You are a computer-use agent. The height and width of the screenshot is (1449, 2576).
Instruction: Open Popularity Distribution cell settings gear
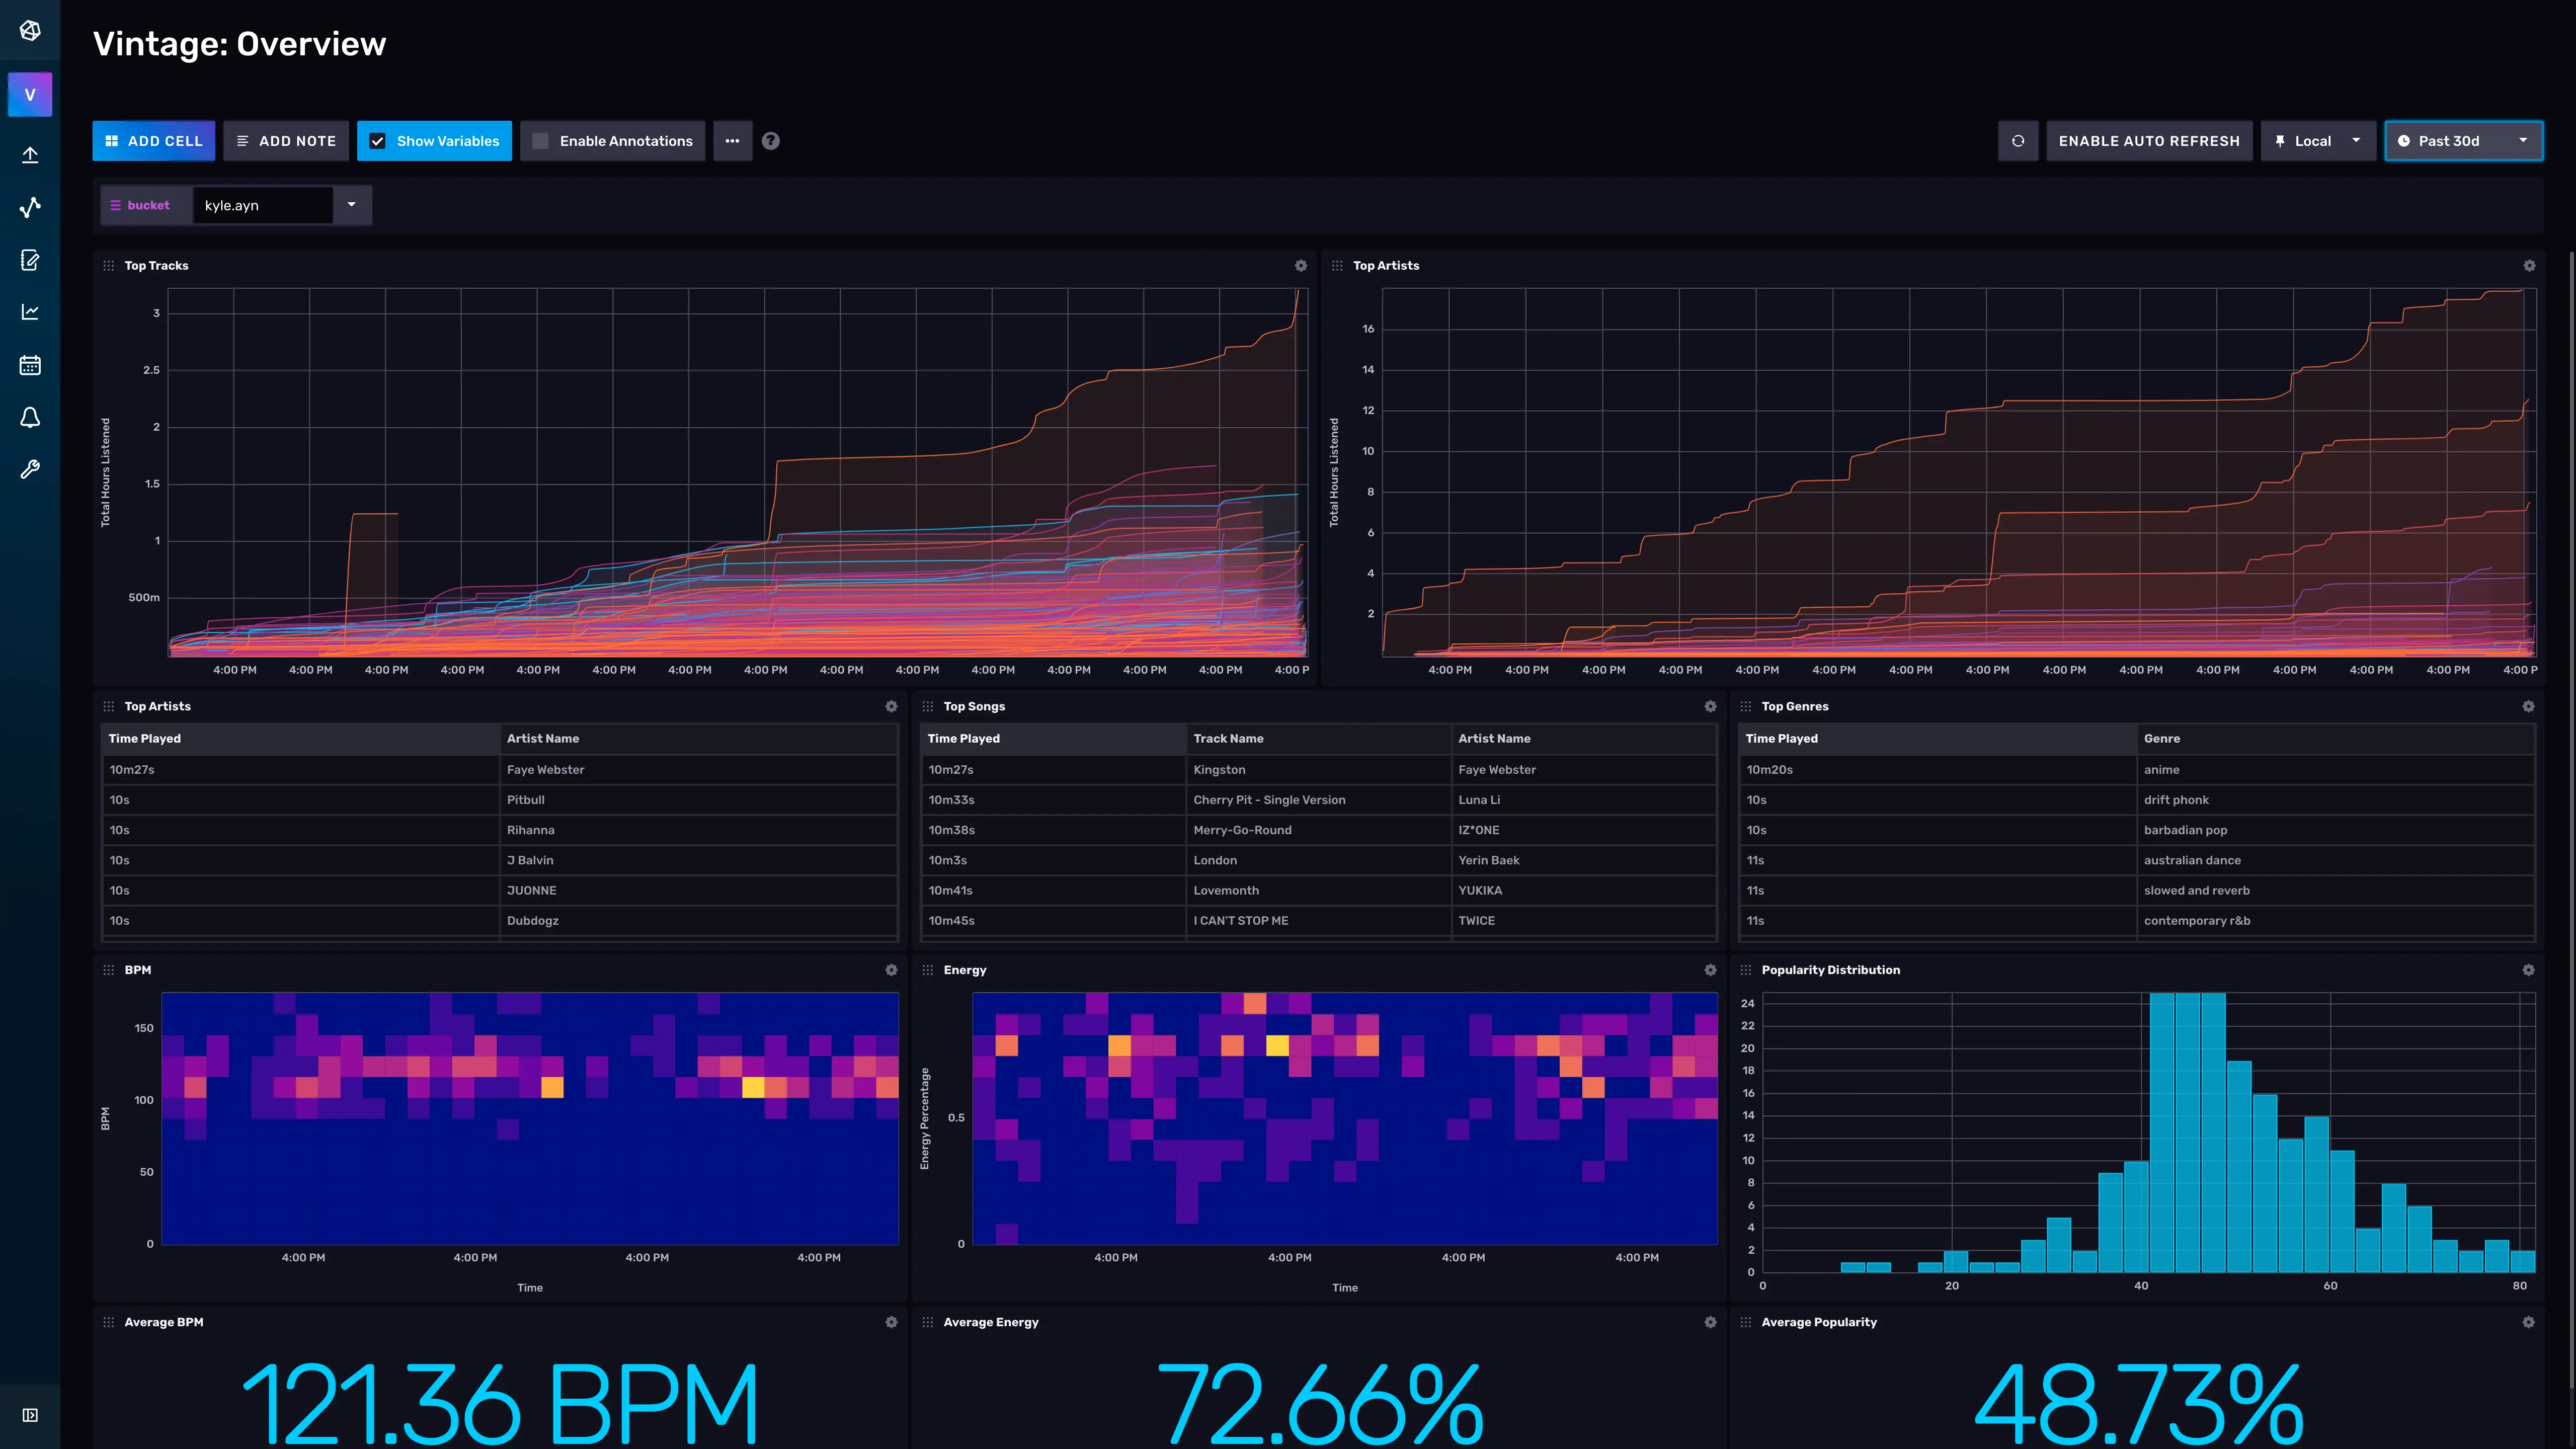(2528, 970)
